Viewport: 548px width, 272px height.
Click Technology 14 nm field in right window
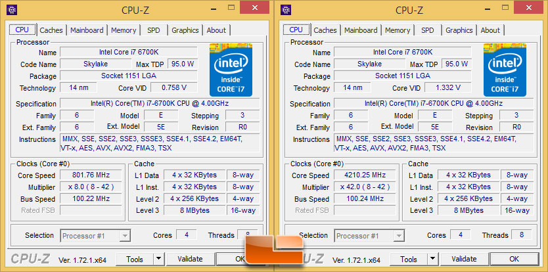pyautogui.click(x=352, y=87)
